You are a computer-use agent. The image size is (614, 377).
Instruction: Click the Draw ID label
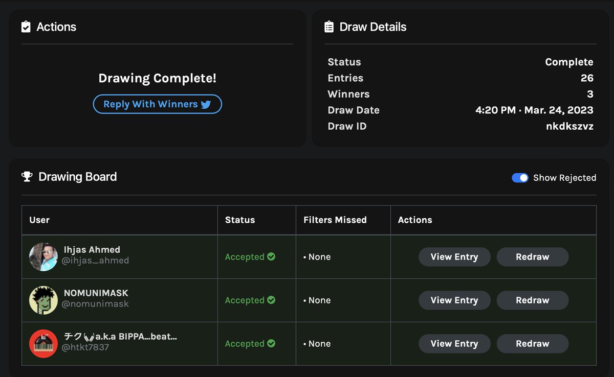(x=347, y=126)
